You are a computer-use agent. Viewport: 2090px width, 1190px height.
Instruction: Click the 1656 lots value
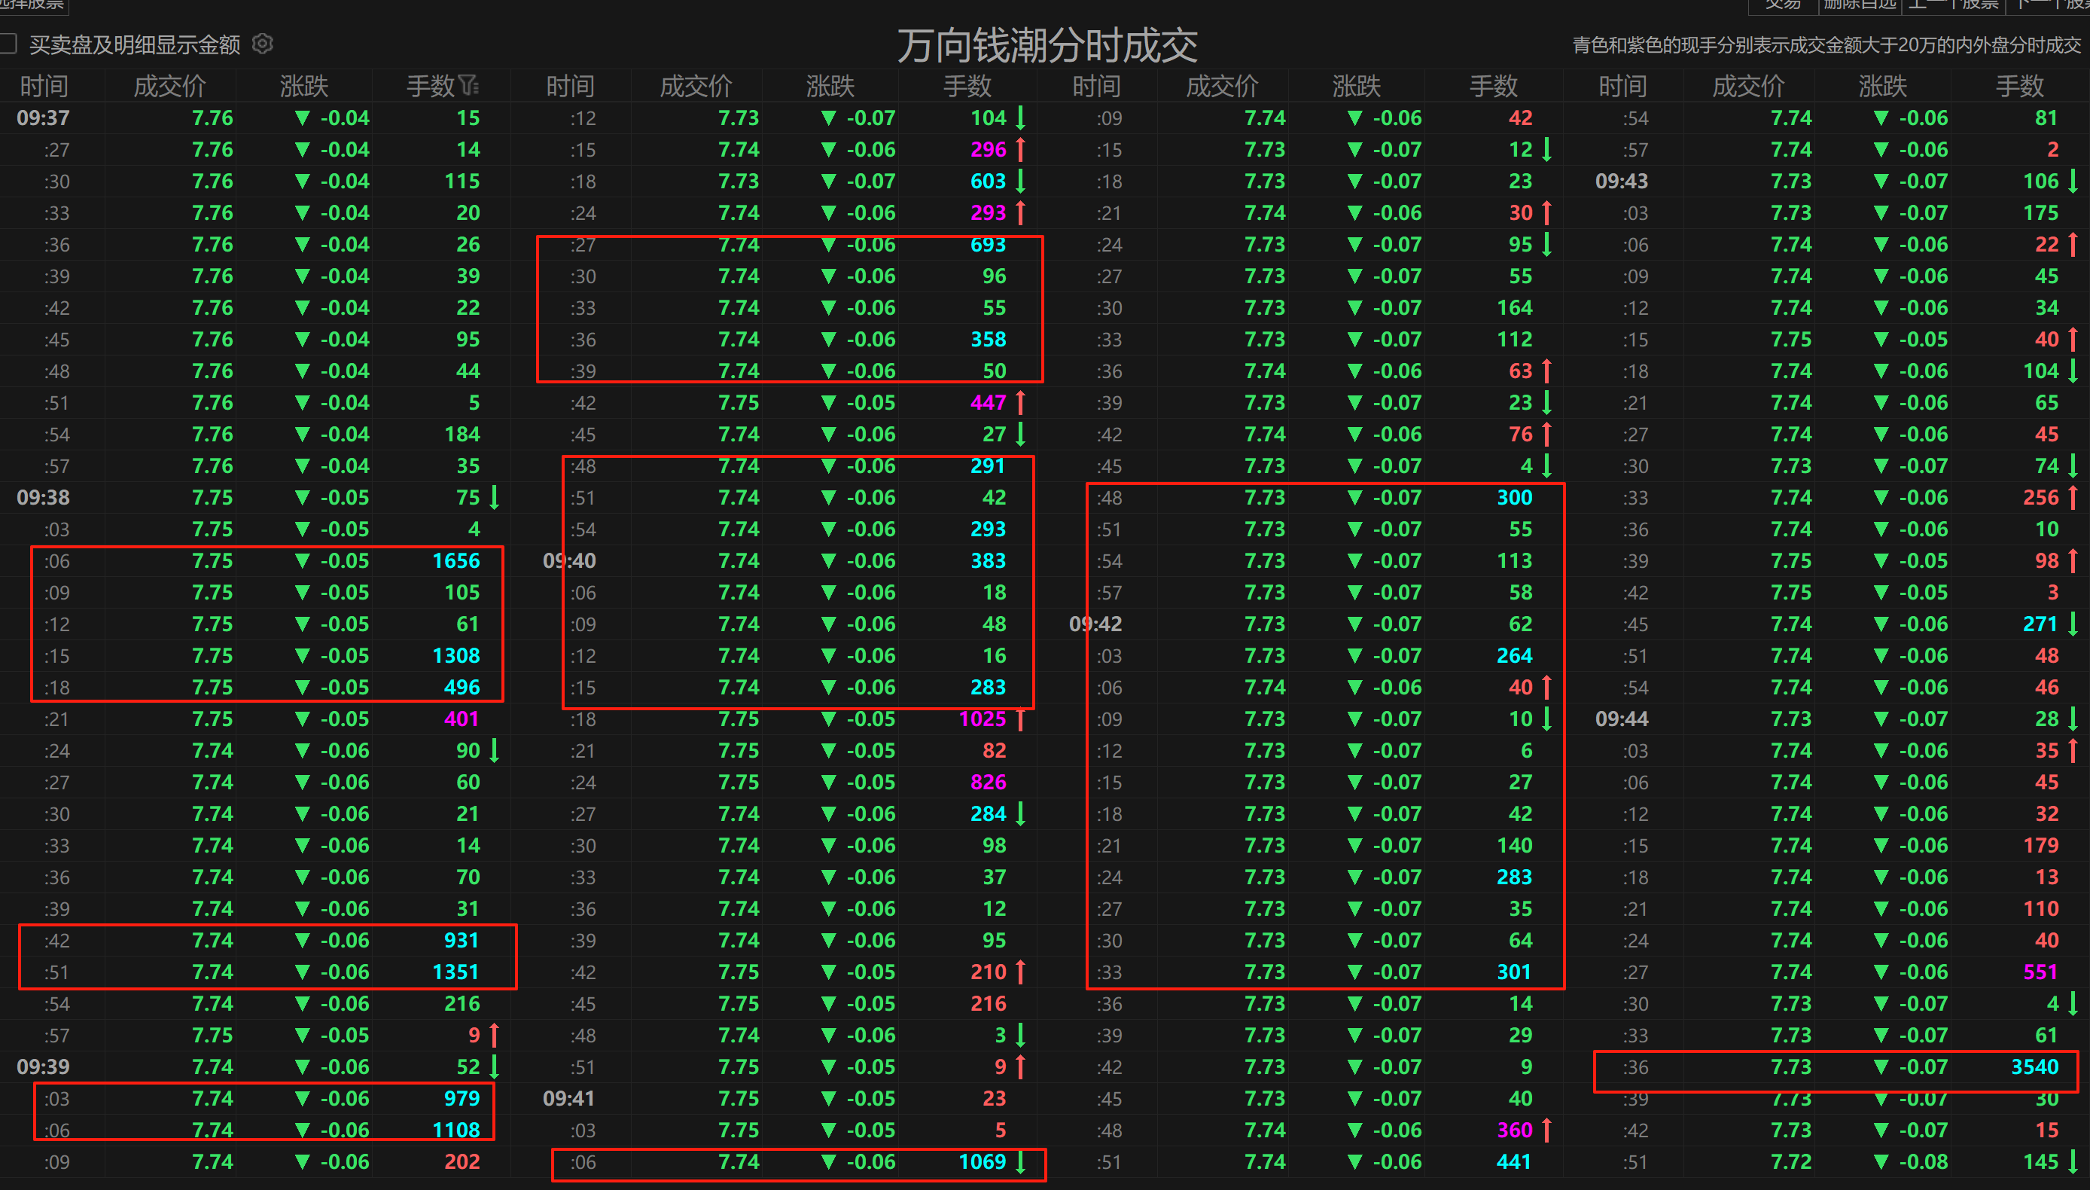coord(455,560)
